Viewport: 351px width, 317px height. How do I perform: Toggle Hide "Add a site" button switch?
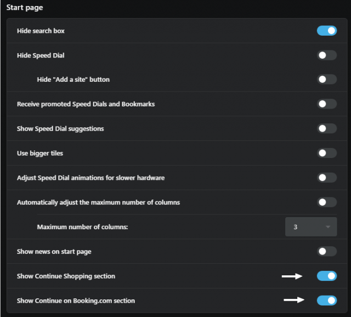click(327, 79)
